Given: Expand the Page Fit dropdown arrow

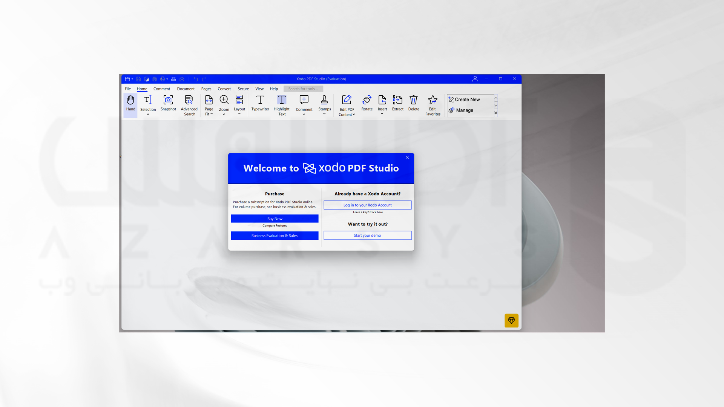Looking at the screenshot, I should 212,114.
